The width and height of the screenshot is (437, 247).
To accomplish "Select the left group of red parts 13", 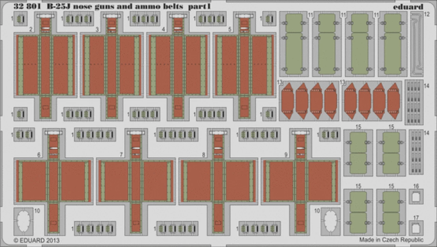I will pos(309,101).
